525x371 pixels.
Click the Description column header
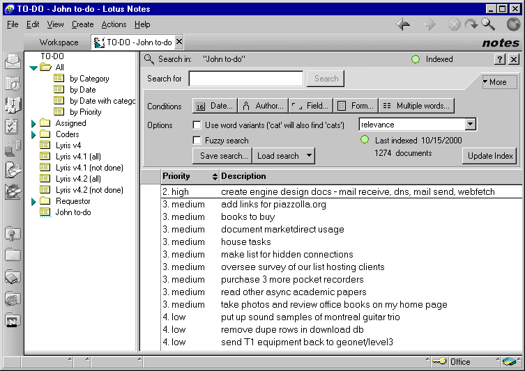point(371,176)
